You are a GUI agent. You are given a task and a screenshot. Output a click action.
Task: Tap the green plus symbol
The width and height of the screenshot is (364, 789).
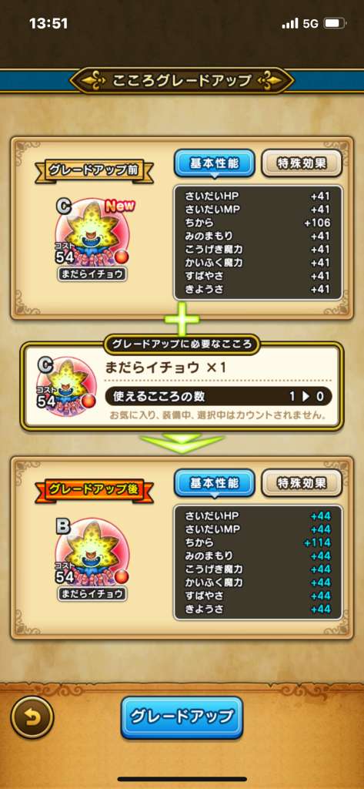[182, 320]
